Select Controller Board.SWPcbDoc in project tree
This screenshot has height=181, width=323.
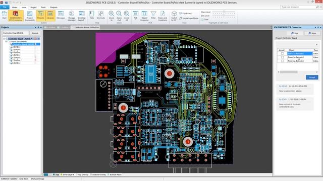pyautogui.click(x=24, y=44)
